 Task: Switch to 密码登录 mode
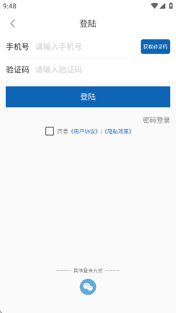click(157, 120)
